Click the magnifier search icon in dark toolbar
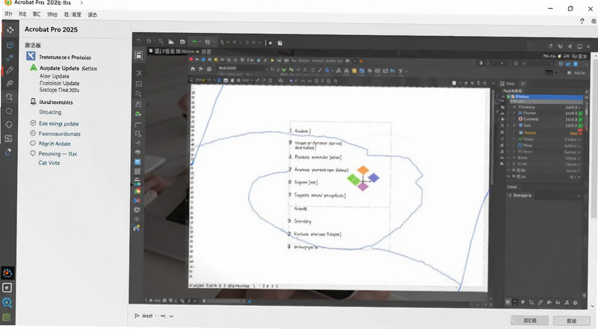 pyautogui.click(x=161, y=42)
